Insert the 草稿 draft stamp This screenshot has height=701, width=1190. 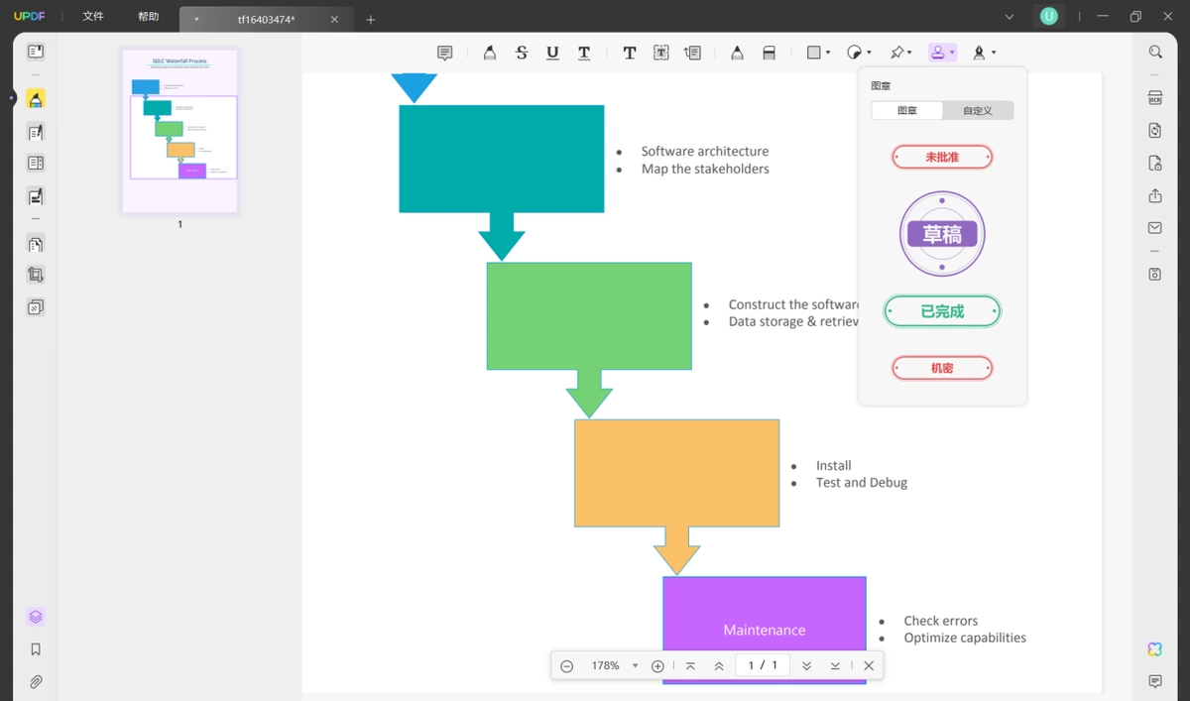pyautogui.click(x=942, y=234)
